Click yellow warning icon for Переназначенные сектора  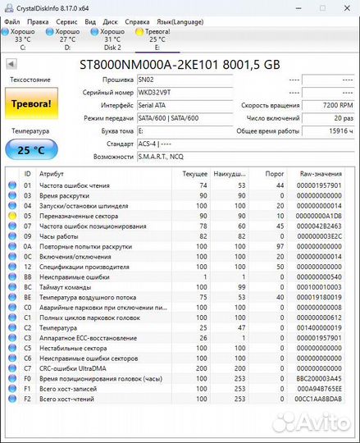(12, 216)
